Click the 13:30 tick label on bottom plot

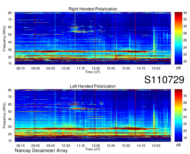126,146
